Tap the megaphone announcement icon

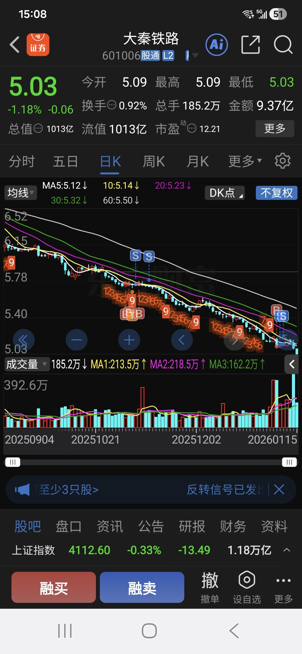click(x=22, y=490)
